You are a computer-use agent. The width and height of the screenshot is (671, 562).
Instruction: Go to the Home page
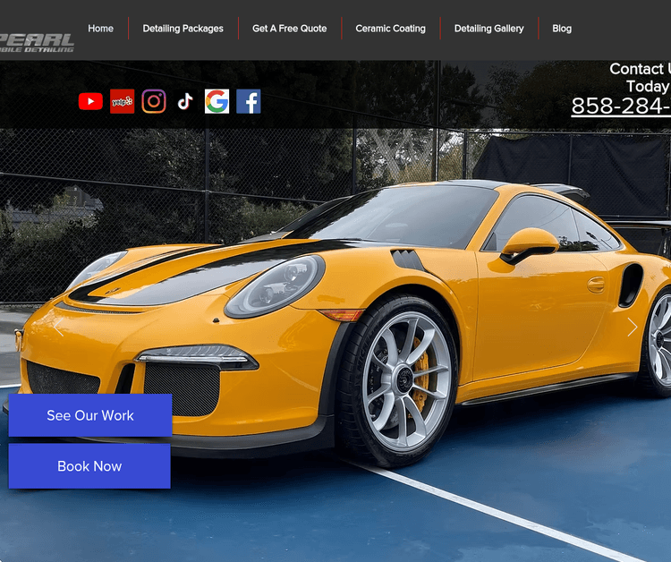(x=100, y=29)
